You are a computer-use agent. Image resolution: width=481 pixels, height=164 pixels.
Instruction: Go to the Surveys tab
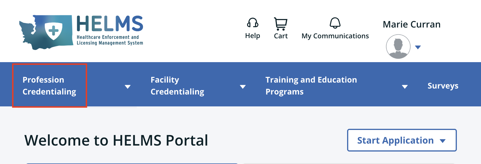[443, 86]
